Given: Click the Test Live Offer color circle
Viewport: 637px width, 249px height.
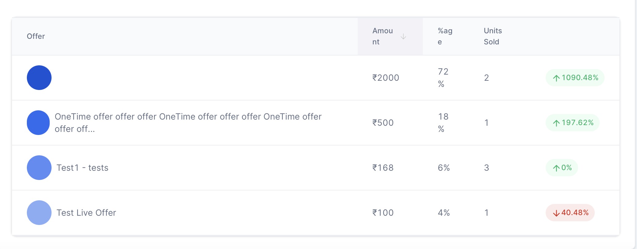Looking at the screenshot, I should tap(39, 213).
